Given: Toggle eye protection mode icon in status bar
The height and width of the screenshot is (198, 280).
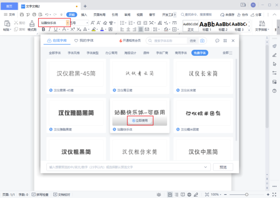Looking at the screenshot, I should pos(160,194).
